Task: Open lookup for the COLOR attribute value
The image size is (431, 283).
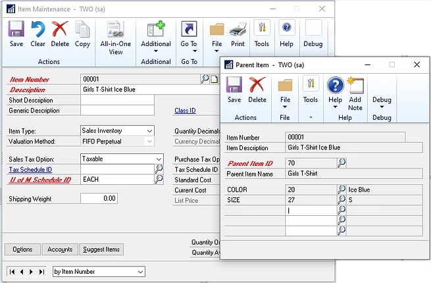Action: coord(342,190)
